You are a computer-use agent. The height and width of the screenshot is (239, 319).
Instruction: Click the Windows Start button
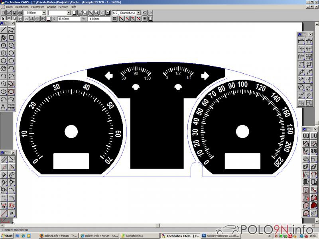[x=7, y=236]
